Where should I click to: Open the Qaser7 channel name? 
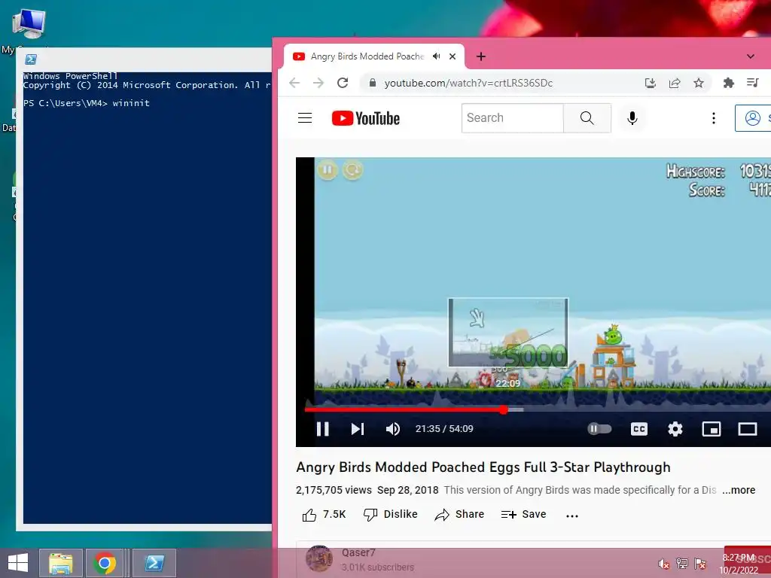[358, 552]
